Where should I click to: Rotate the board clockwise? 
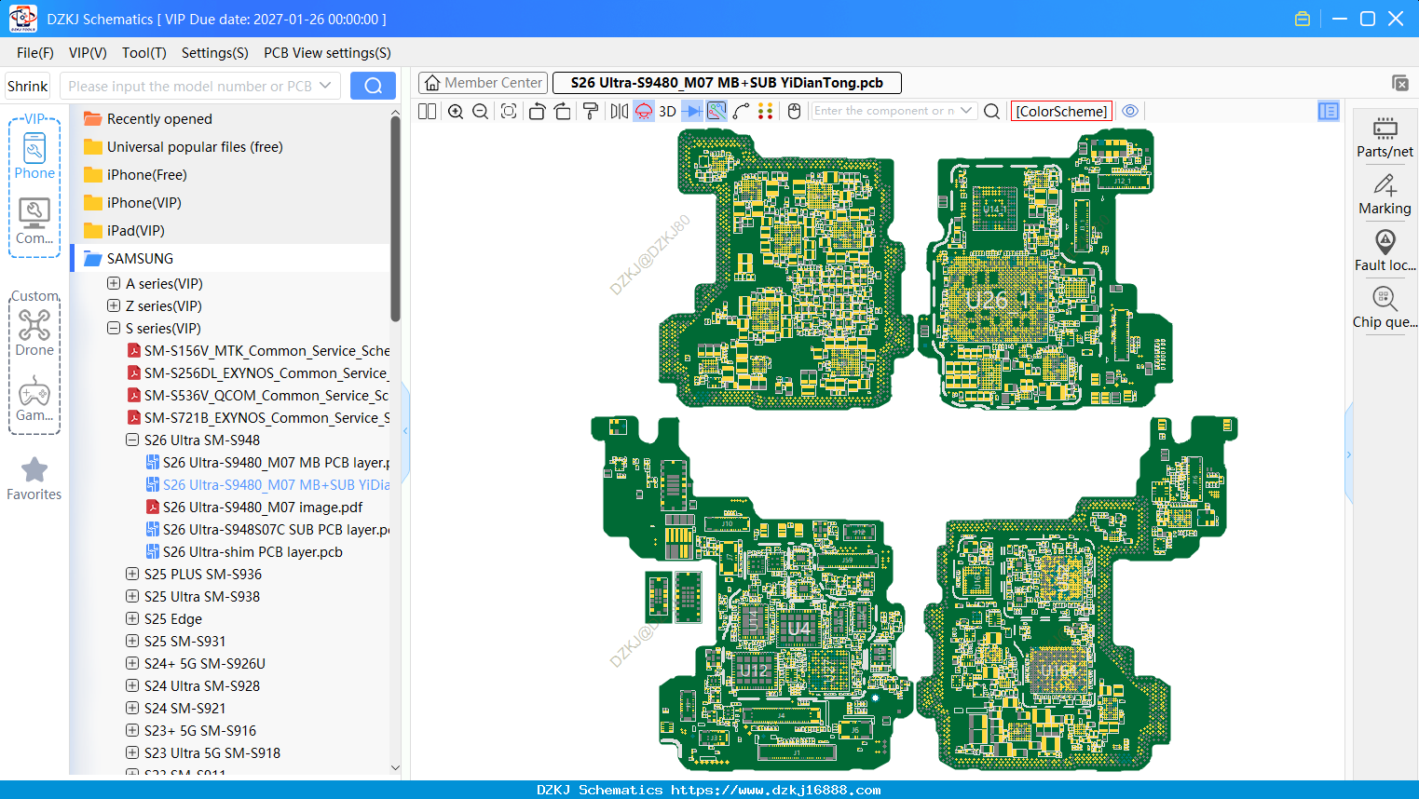563,111
